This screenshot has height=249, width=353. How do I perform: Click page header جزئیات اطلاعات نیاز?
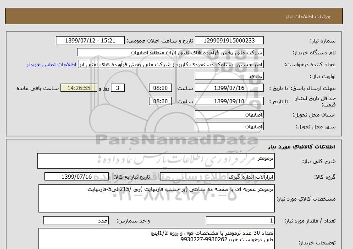pyautogui.click(x=308, y=17)
